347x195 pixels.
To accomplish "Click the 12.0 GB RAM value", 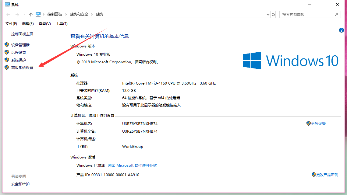I will pyautogui.click(x=129, y=91).
